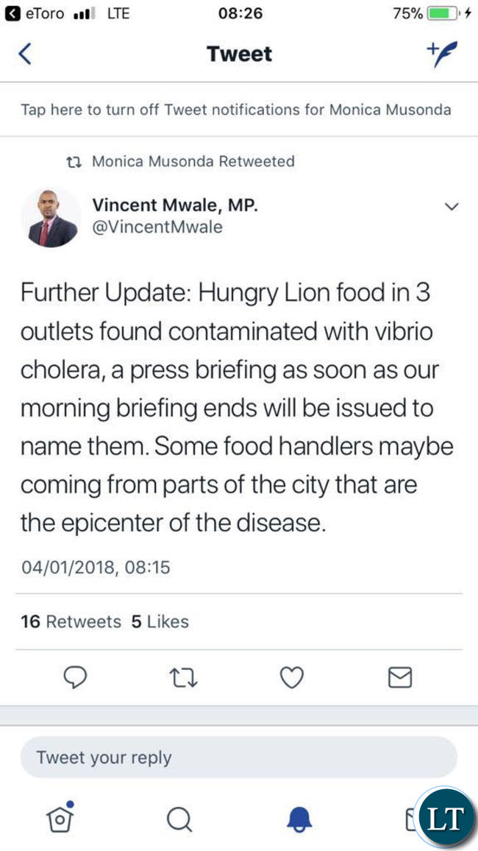View the 16 Retweets list

click(71, 621)
